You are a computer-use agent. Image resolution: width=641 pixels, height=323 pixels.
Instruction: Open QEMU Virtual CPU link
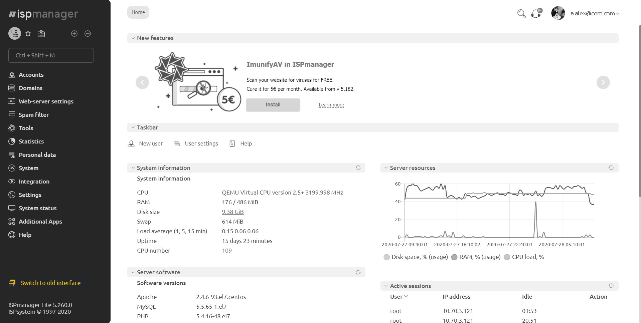tap(282, 193)
